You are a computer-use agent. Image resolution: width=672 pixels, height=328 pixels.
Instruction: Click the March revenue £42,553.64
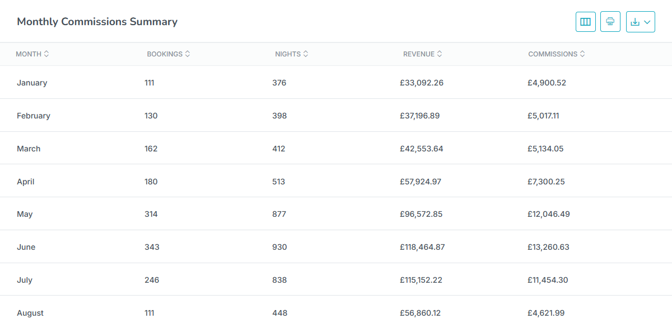point(422,149)
